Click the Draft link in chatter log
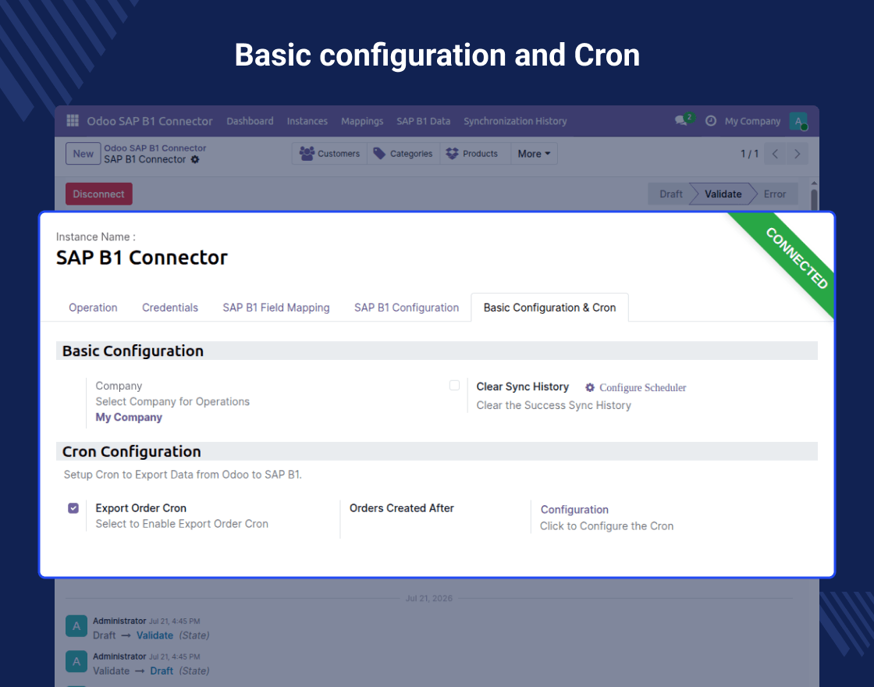The height and width of the screenshot is (687, 874). [x=162, y=671]
